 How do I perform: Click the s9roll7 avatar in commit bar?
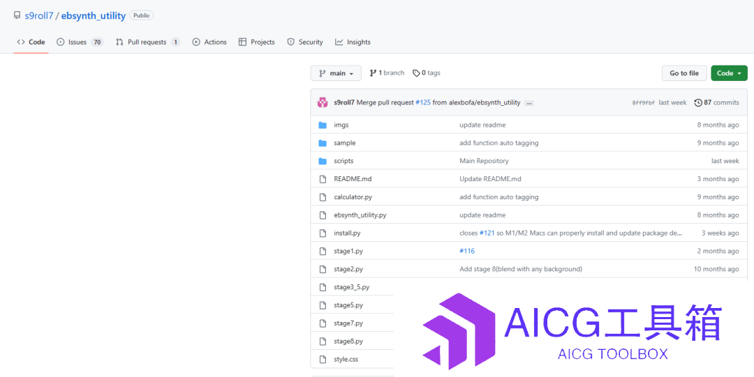pyautogui.click(x=323, y=102)
